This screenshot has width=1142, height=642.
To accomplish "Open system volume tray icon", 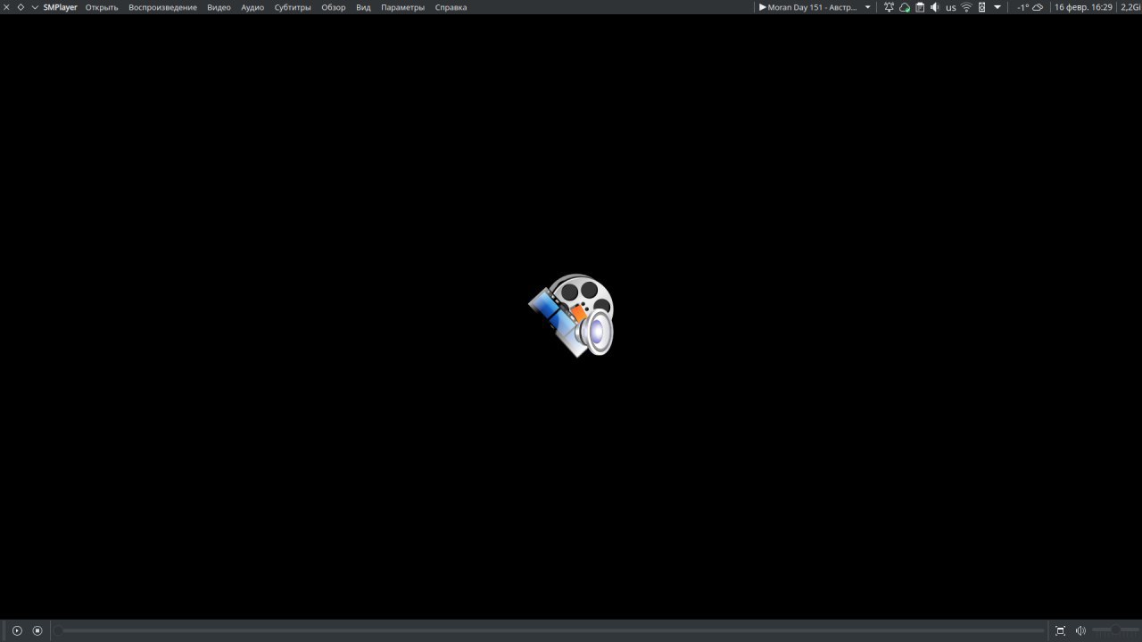I will click(x=935, y=7).
